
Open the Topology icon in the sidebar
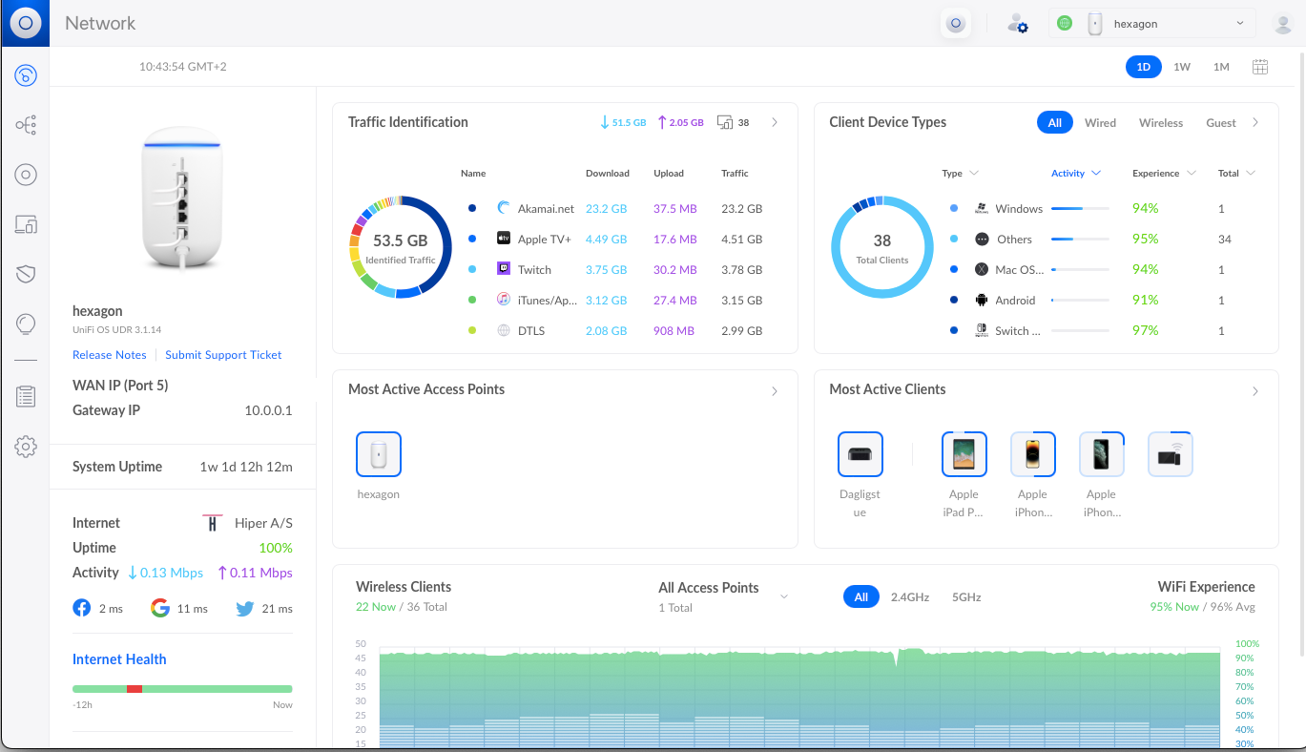(x=26, y=125)
